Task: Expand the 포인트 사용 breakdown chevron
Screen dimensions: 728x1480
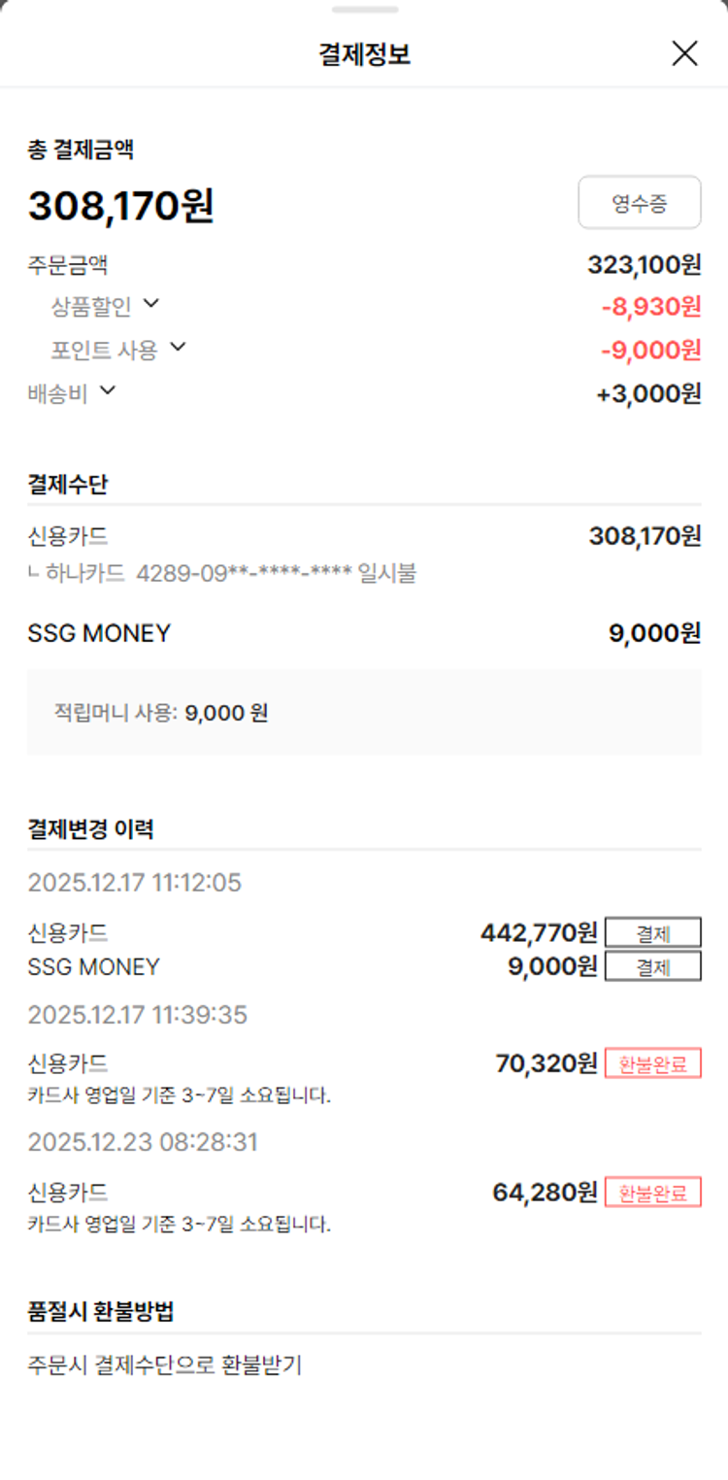Action: tap(177, 347)
